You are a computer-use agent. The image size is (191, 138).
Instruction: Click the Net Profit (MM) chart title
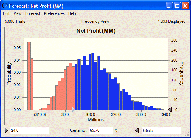(x=96, y=31)
